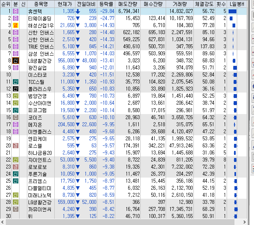Sort by the 매도잔량 column header

128,4
